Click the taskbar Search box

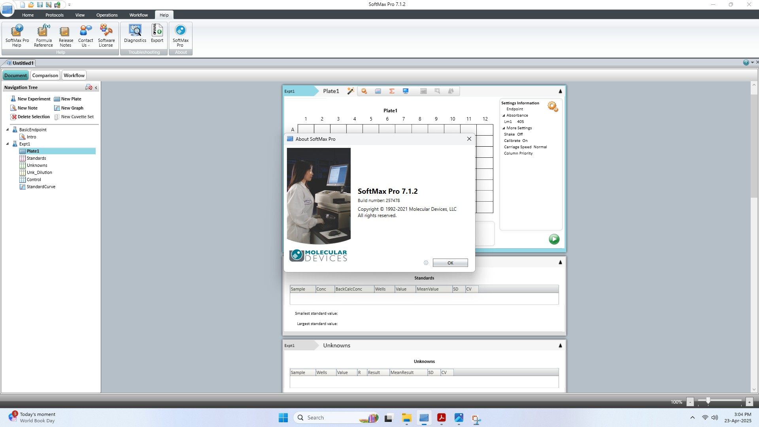[x=336, y=418]
